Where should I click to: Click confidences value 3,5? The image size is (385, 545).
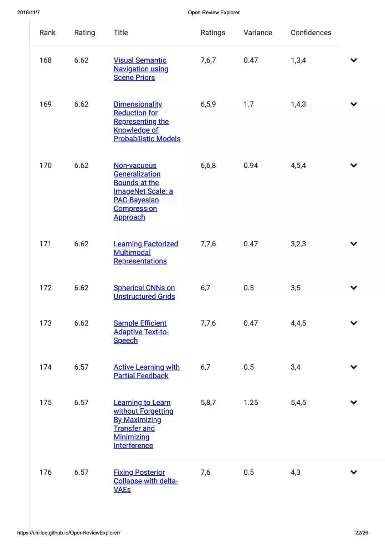pyautogui.click(x=296, y=288)
